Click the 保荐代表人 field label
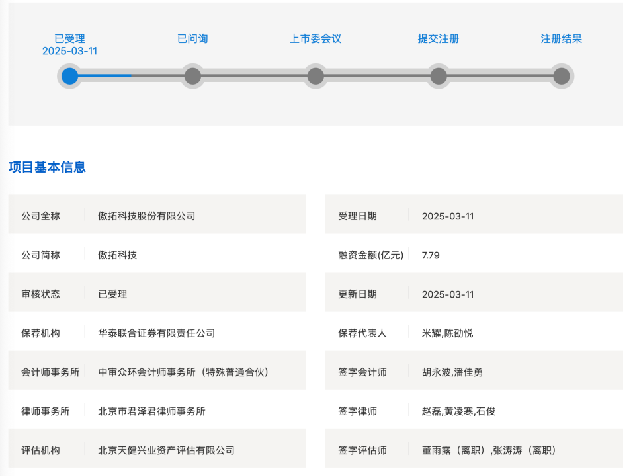This screenshot has height=476, width=633. 362,333
